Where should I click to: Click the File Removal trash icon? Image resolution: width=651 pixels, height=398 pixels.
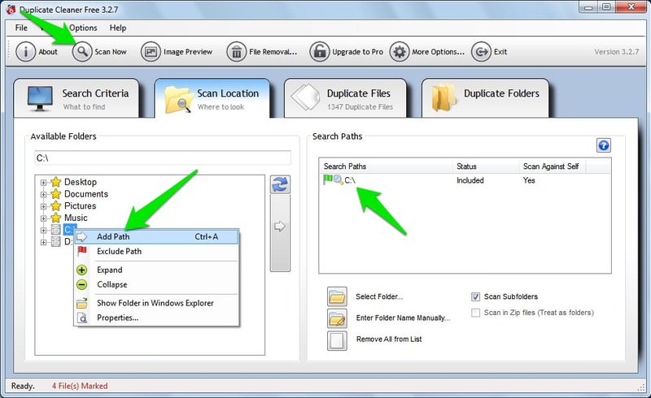236,52
